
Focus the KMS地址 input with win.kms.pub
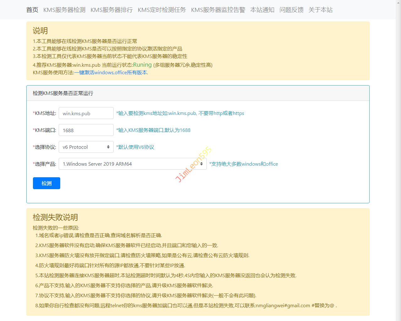pyautogui.click(x=86, y=113)
